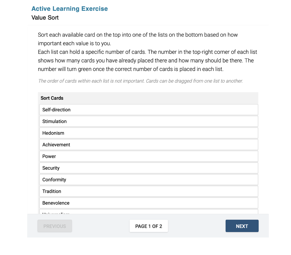Click the italicized instruction note text
This screenshot has width=291, height=255.
click(x=140, y=81)
